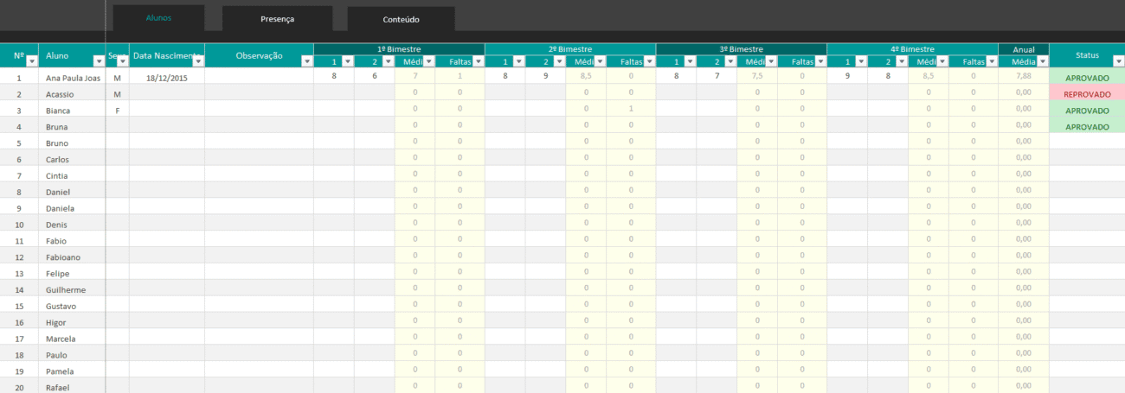1125x393 pixels.
Task: Open the Data Nascimento filter dropdown
Action: 198,61
